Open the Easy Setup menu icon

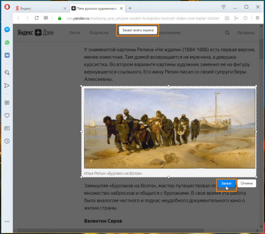[257, 18]
